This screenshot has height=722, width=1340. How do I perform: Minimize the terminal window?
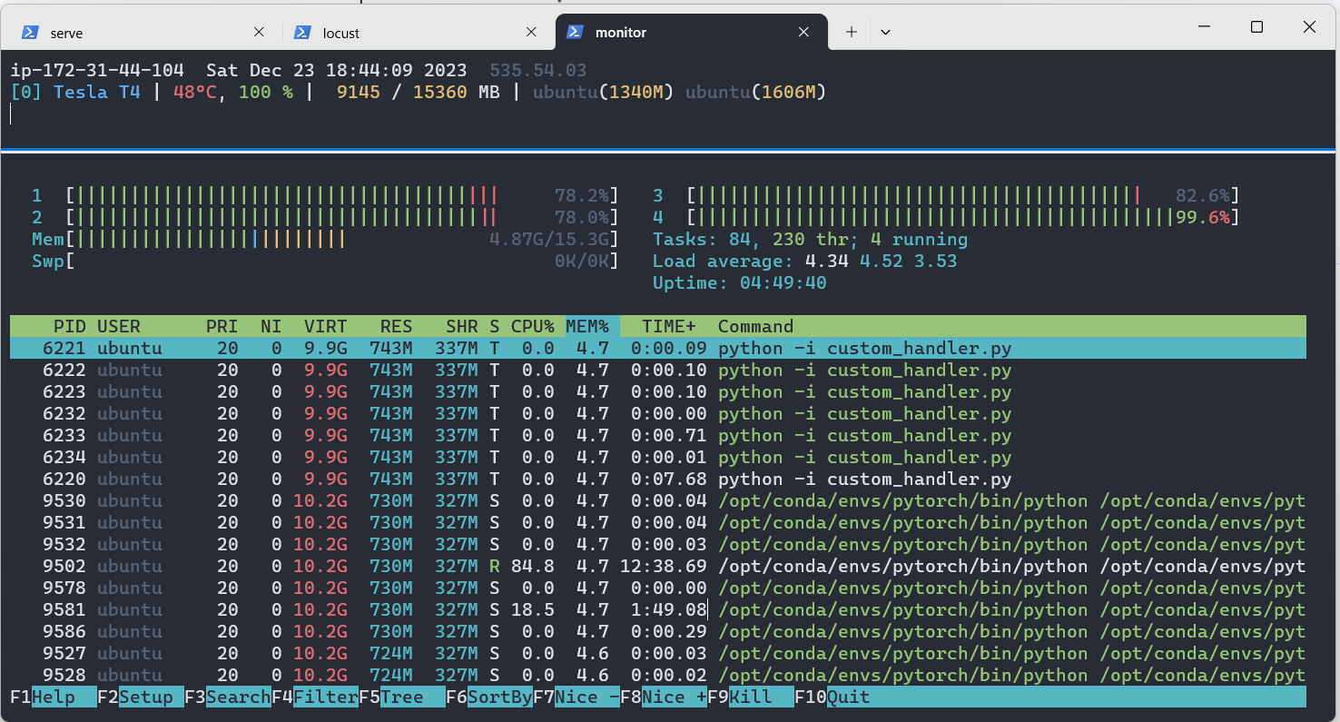click(1205, 27)
